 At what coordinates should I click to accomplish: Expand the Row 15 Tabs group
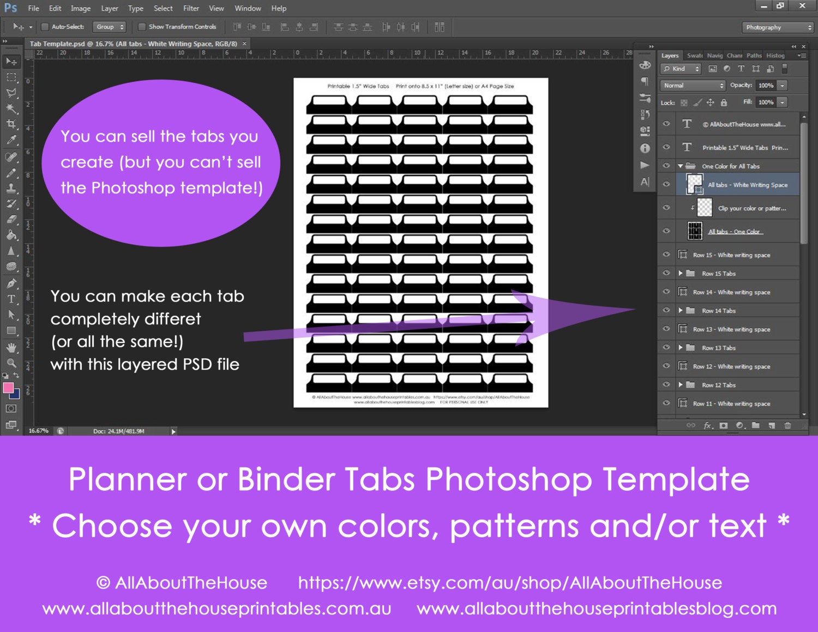(x=681, y=273)
